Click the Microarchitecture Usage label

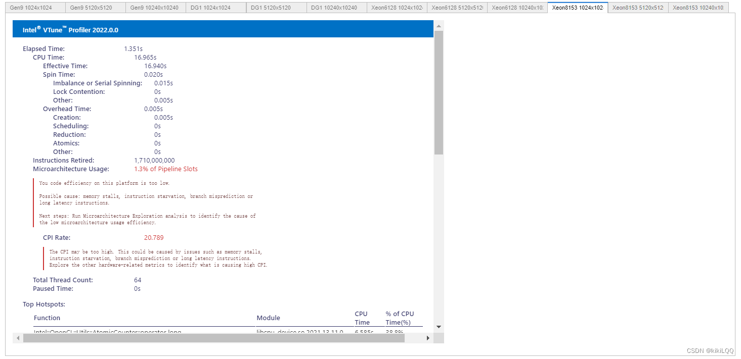(x=71, y=169)
